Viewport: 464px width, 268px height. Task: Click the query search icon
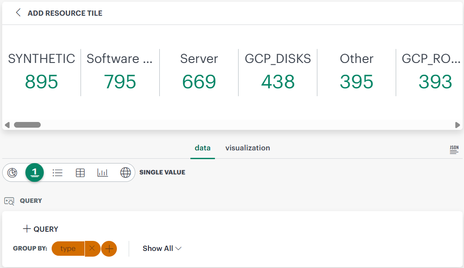[9, 201]
